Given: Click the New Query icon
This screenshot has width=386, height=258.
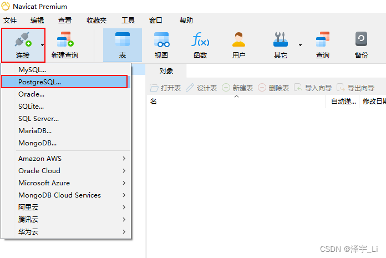Looking at the screenshot, I should tap(65, 39).
